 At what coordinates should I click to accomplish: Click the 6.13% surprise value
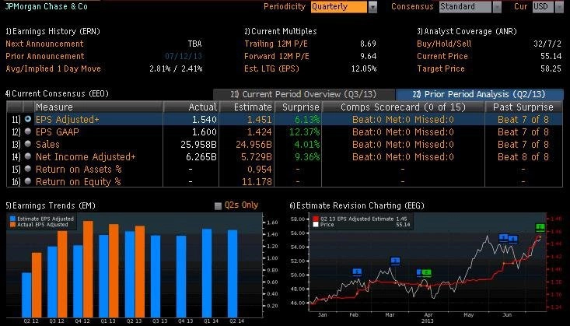tap(308, 119)
